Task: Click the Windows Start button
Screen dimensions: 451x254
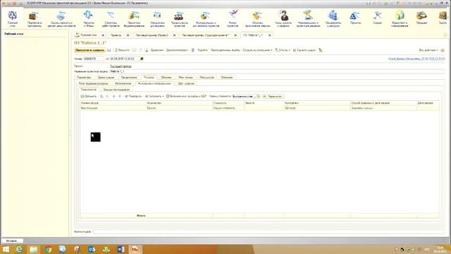Action: click(6, 249)
